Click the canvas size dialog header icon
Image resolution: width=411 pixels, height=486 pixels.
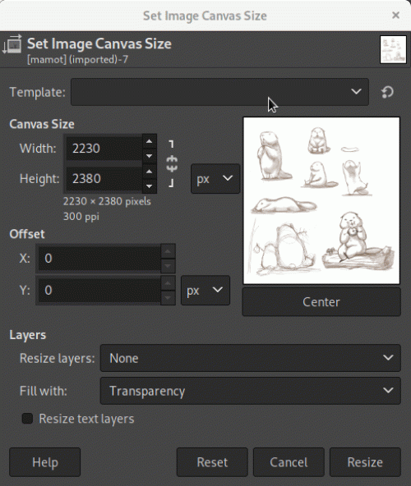tap(12, 44)
